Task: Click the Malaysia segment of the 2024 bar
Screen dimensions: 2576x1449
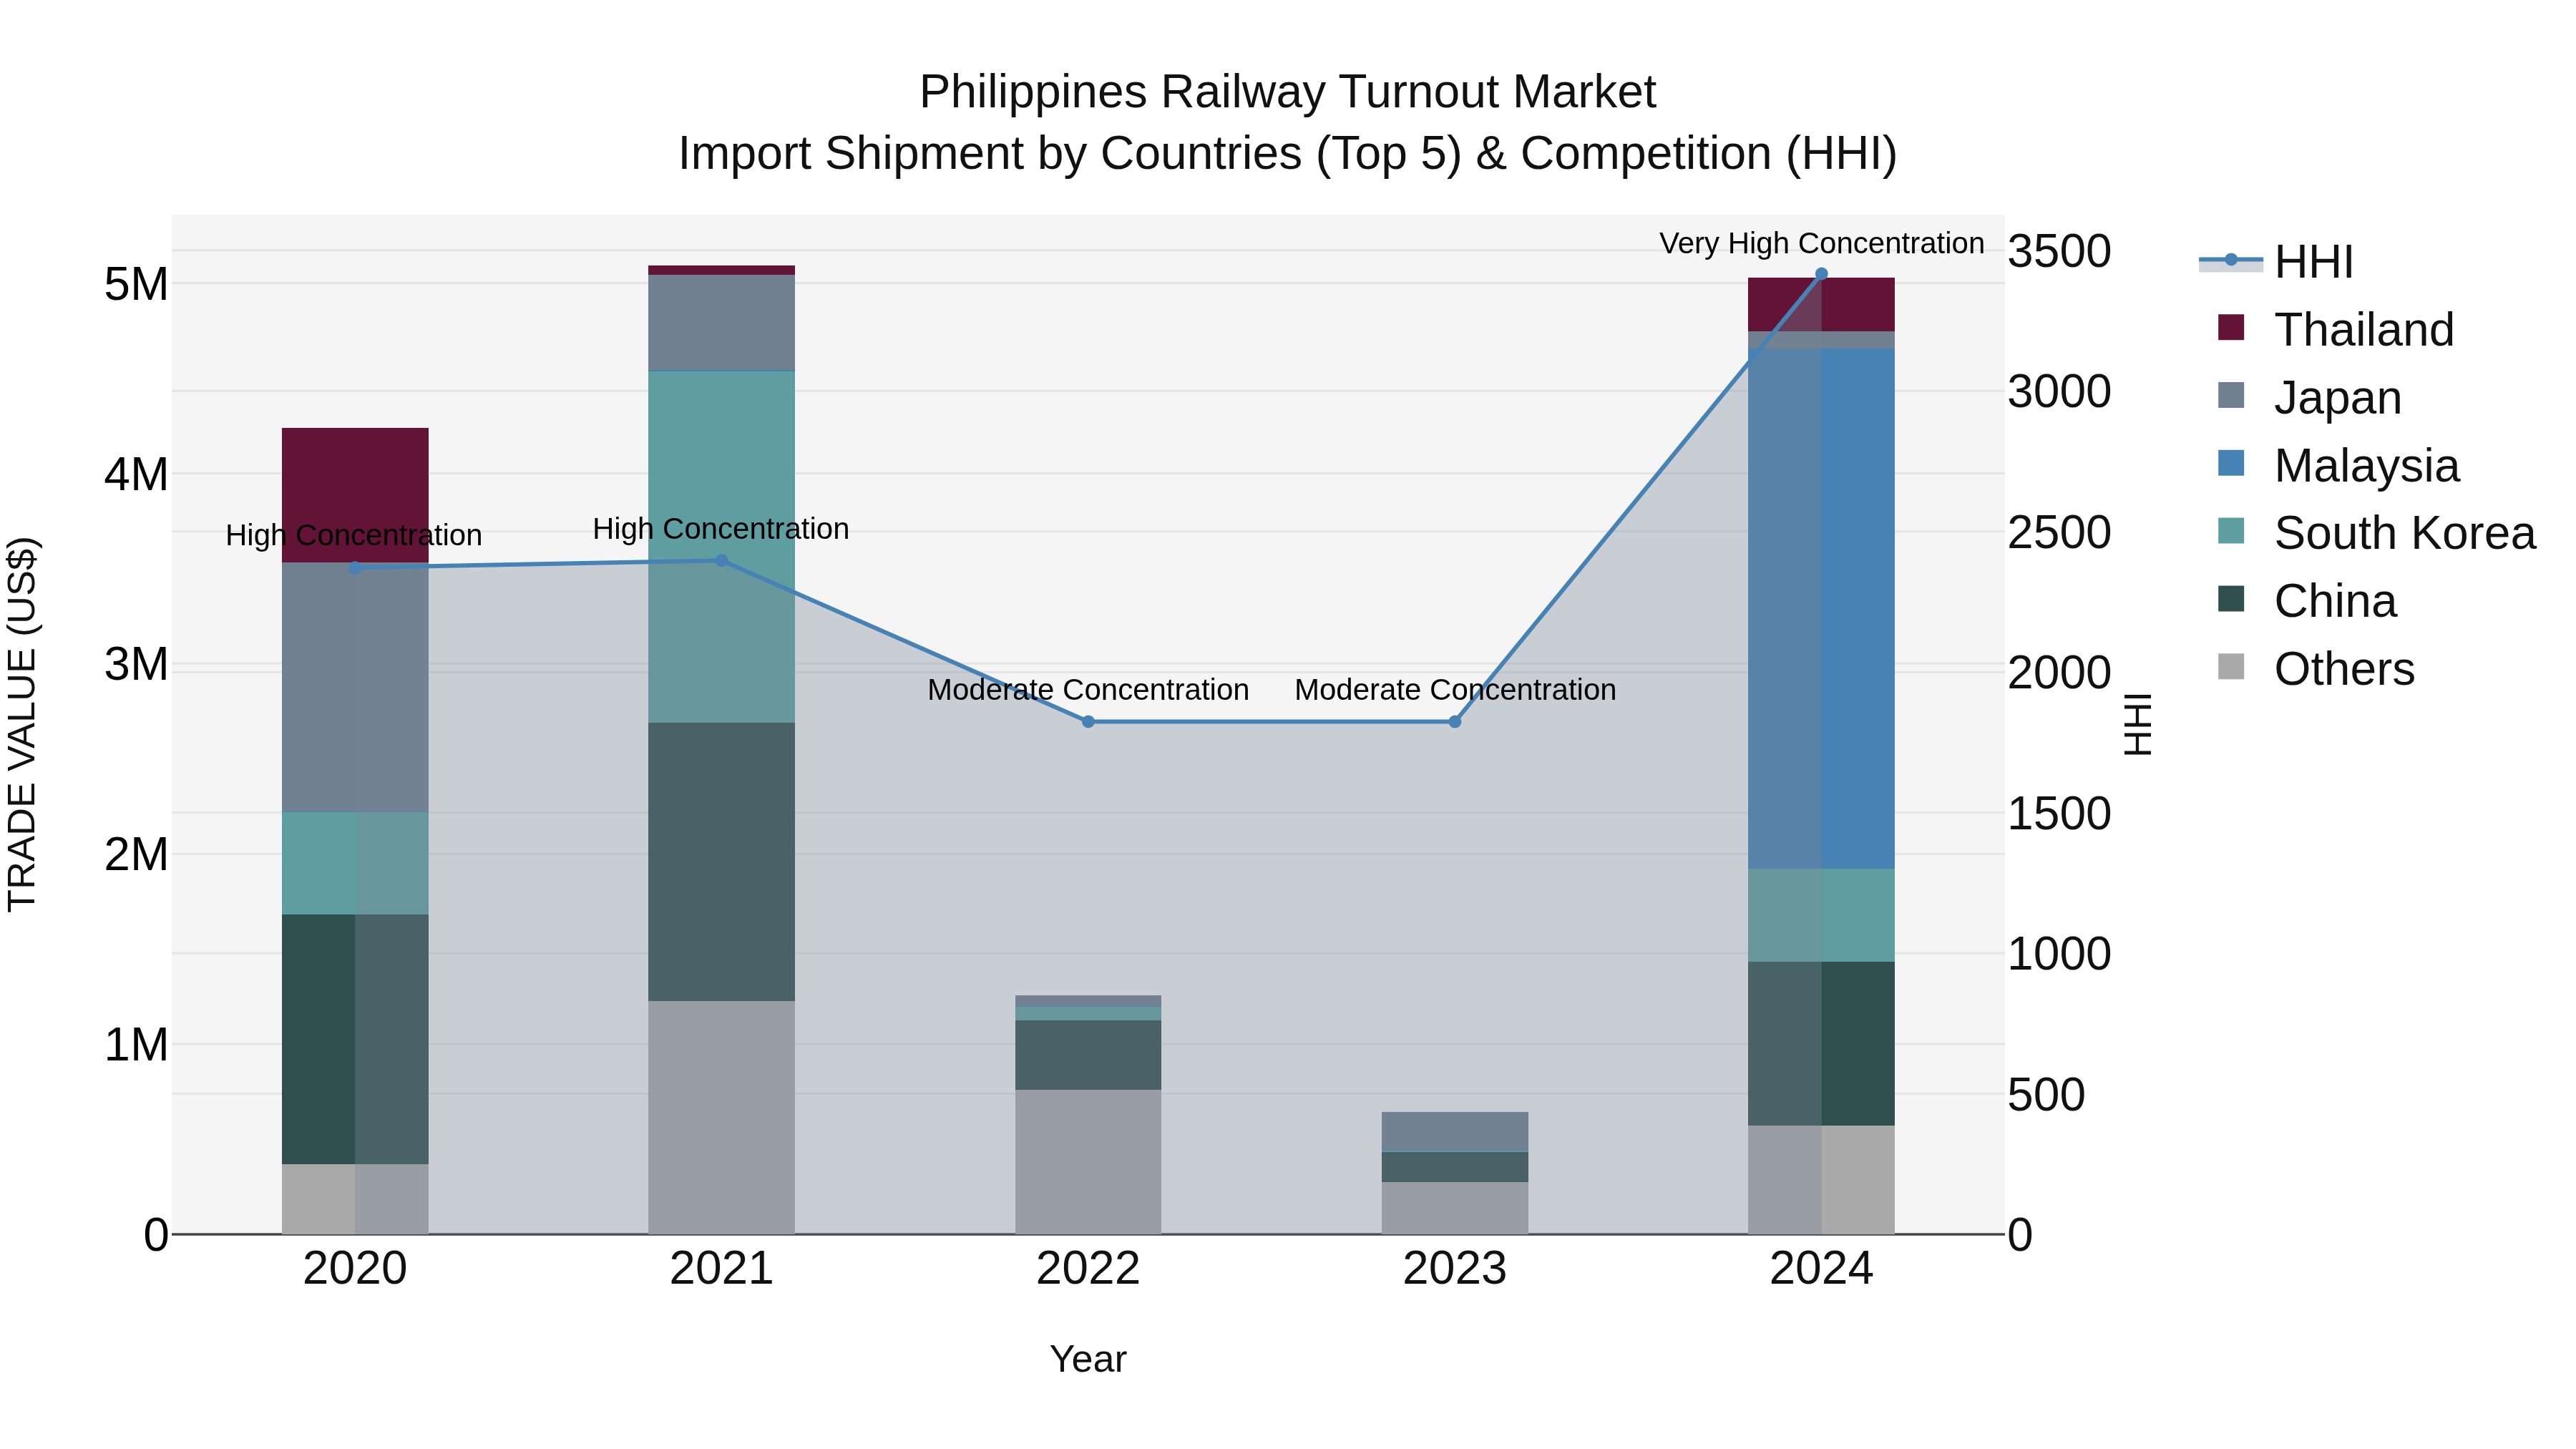Action: coord(1821,609)
